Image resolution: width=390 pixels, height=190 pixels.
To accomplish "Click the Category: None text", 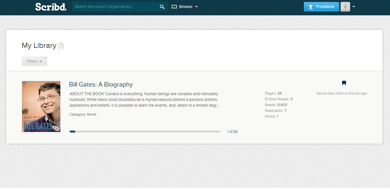I will (x=83, y=114).
